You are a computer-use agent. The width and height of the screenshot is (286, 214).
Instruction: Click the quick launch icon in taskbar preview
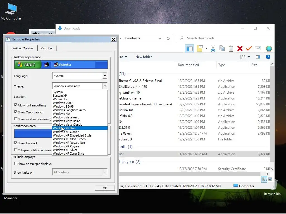pos(47,65)
